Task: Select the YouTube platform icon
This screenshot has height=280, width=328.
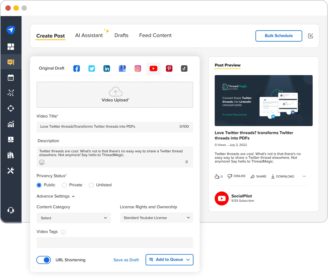Action: [153, 68]
